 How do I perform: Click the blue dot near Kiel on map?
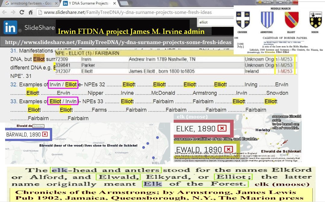pyautogui.click(x=153, y=158)
